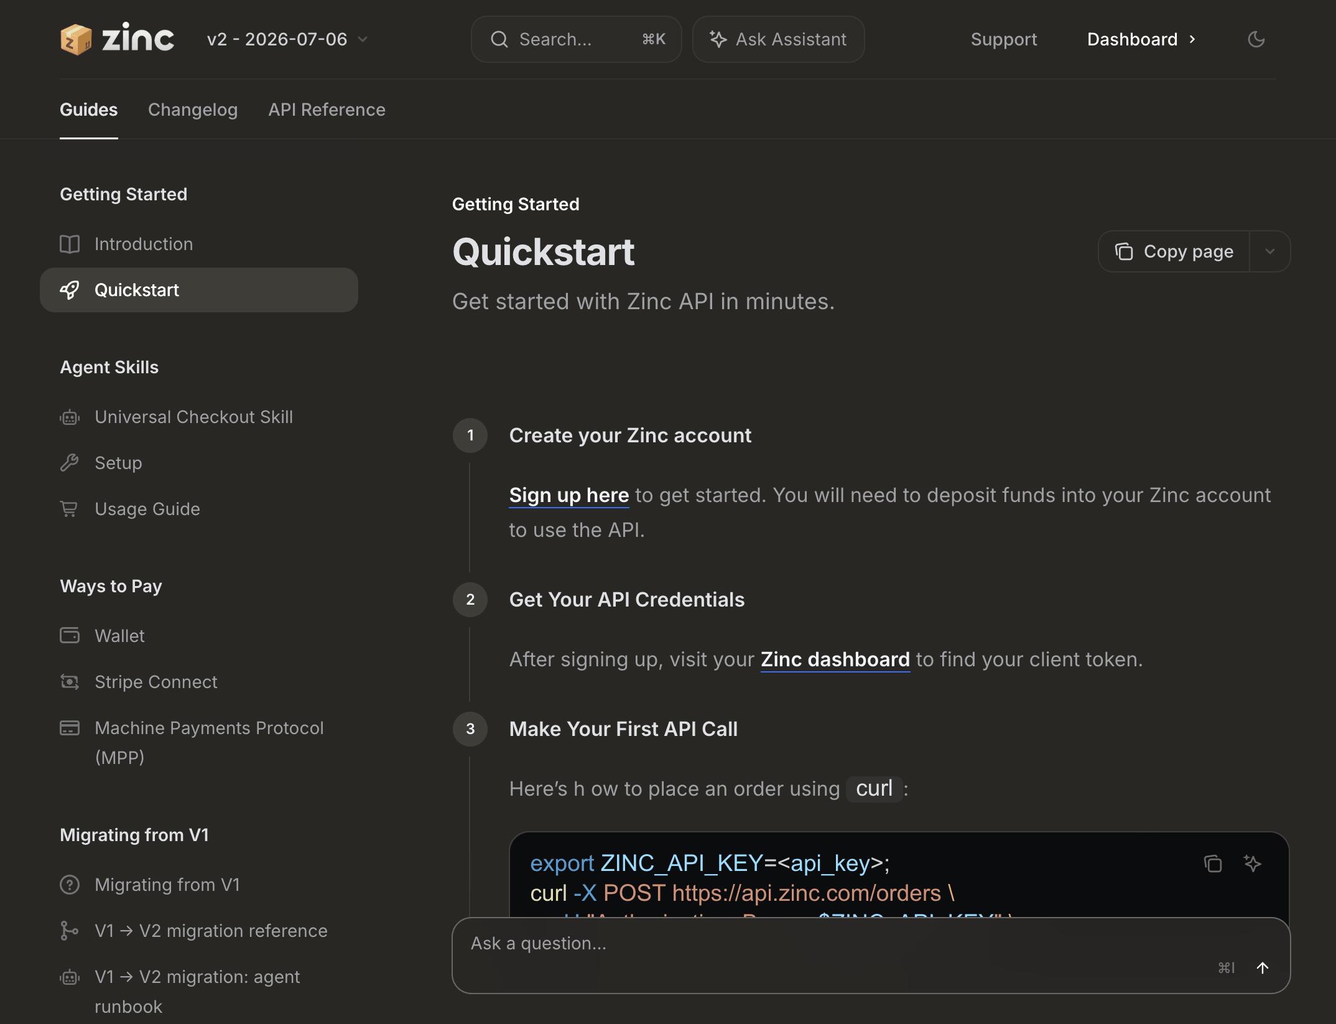
Task: Click the Quickstart rocket icon
Action: [x=70, y=290]
